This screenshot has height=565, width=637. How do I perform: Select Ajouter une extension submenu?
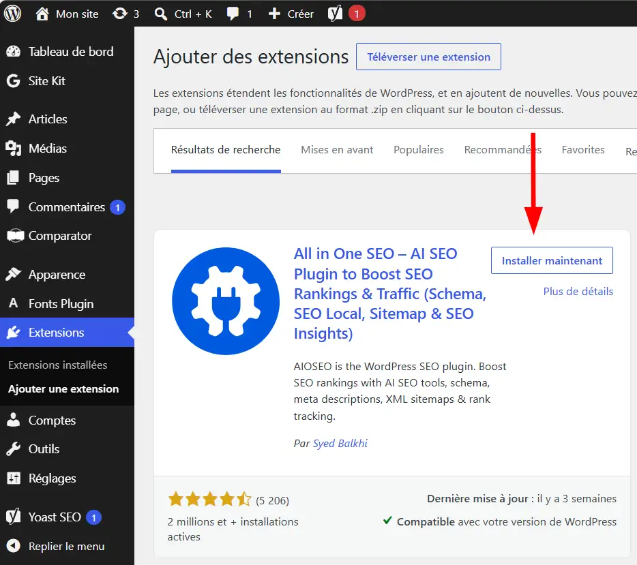[x=63, y=389]
